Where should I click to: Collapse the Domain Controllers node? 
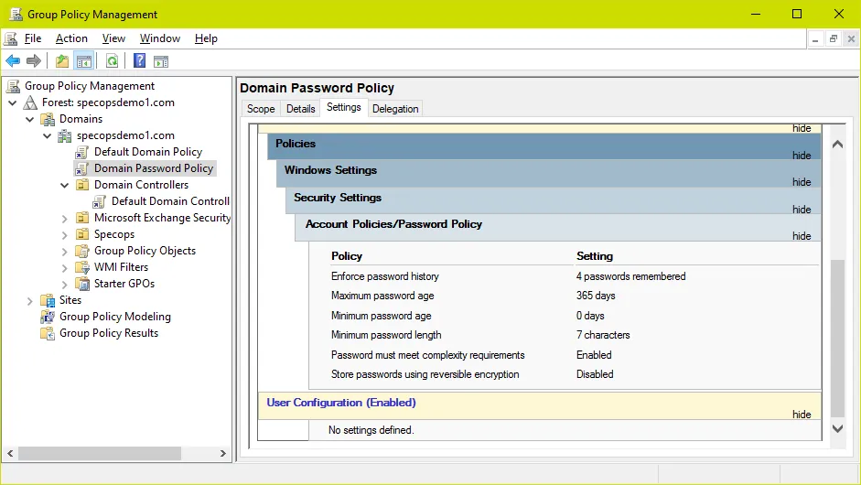[64, 185]
